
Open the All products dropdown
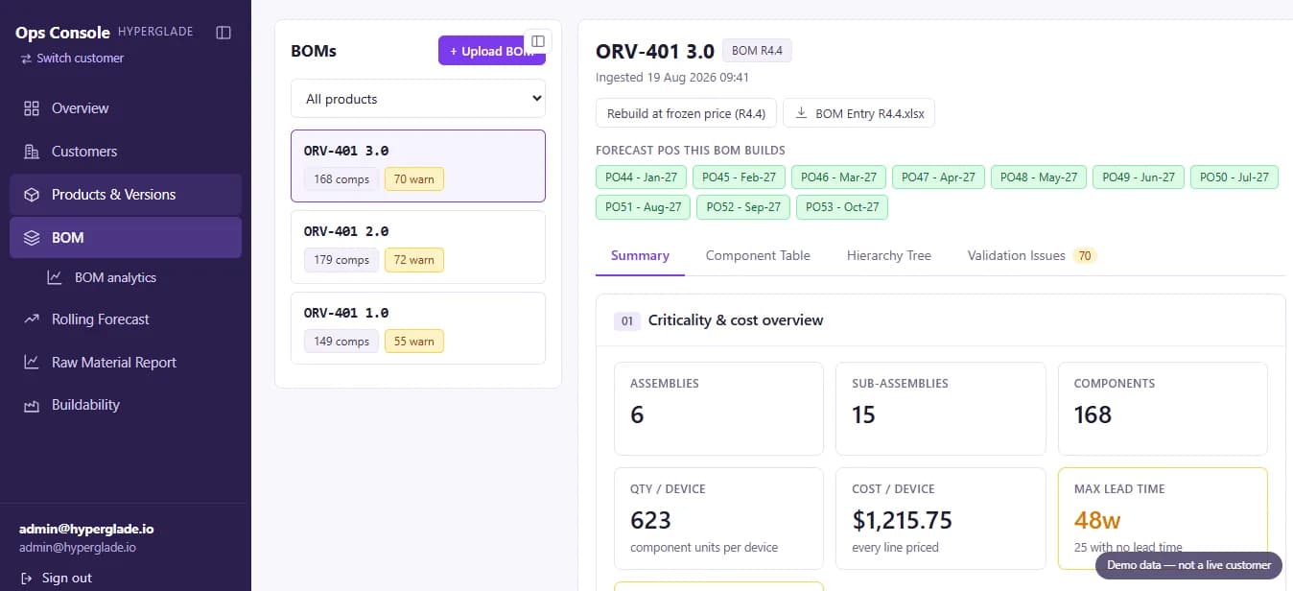[x=418, y=99]
